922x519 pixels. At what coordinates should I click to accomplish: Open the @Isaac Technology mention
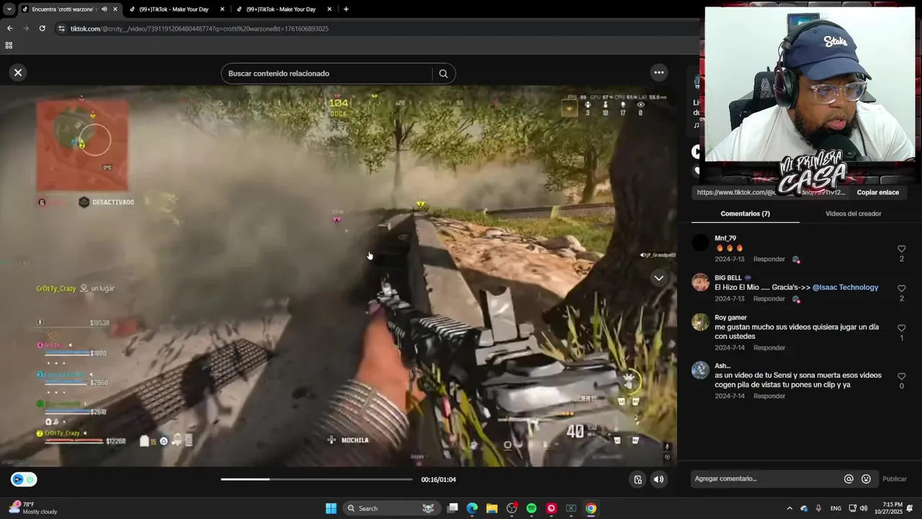click(845, 287)
